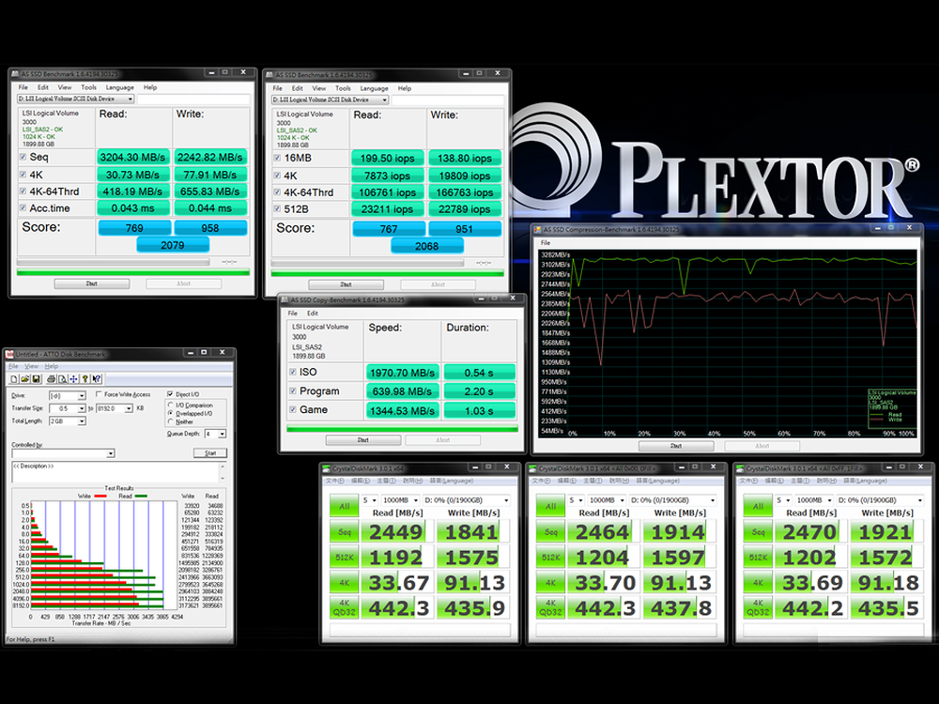Click the ATTO Description text field
The image size is (939, 704).
(x=115, y=472)
